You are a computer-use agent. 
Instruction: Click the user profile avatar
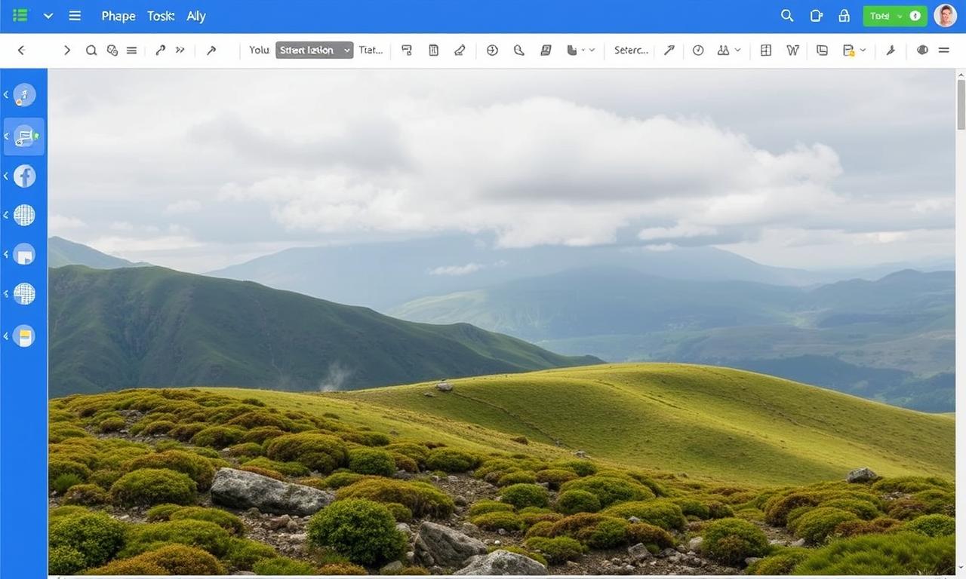945,16
